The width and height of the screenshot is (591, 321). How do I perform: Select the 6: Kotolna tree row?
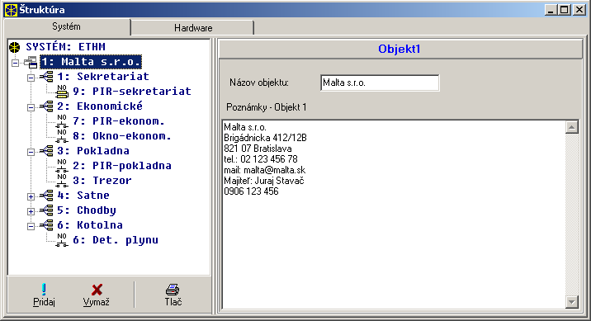pos(90,225)
